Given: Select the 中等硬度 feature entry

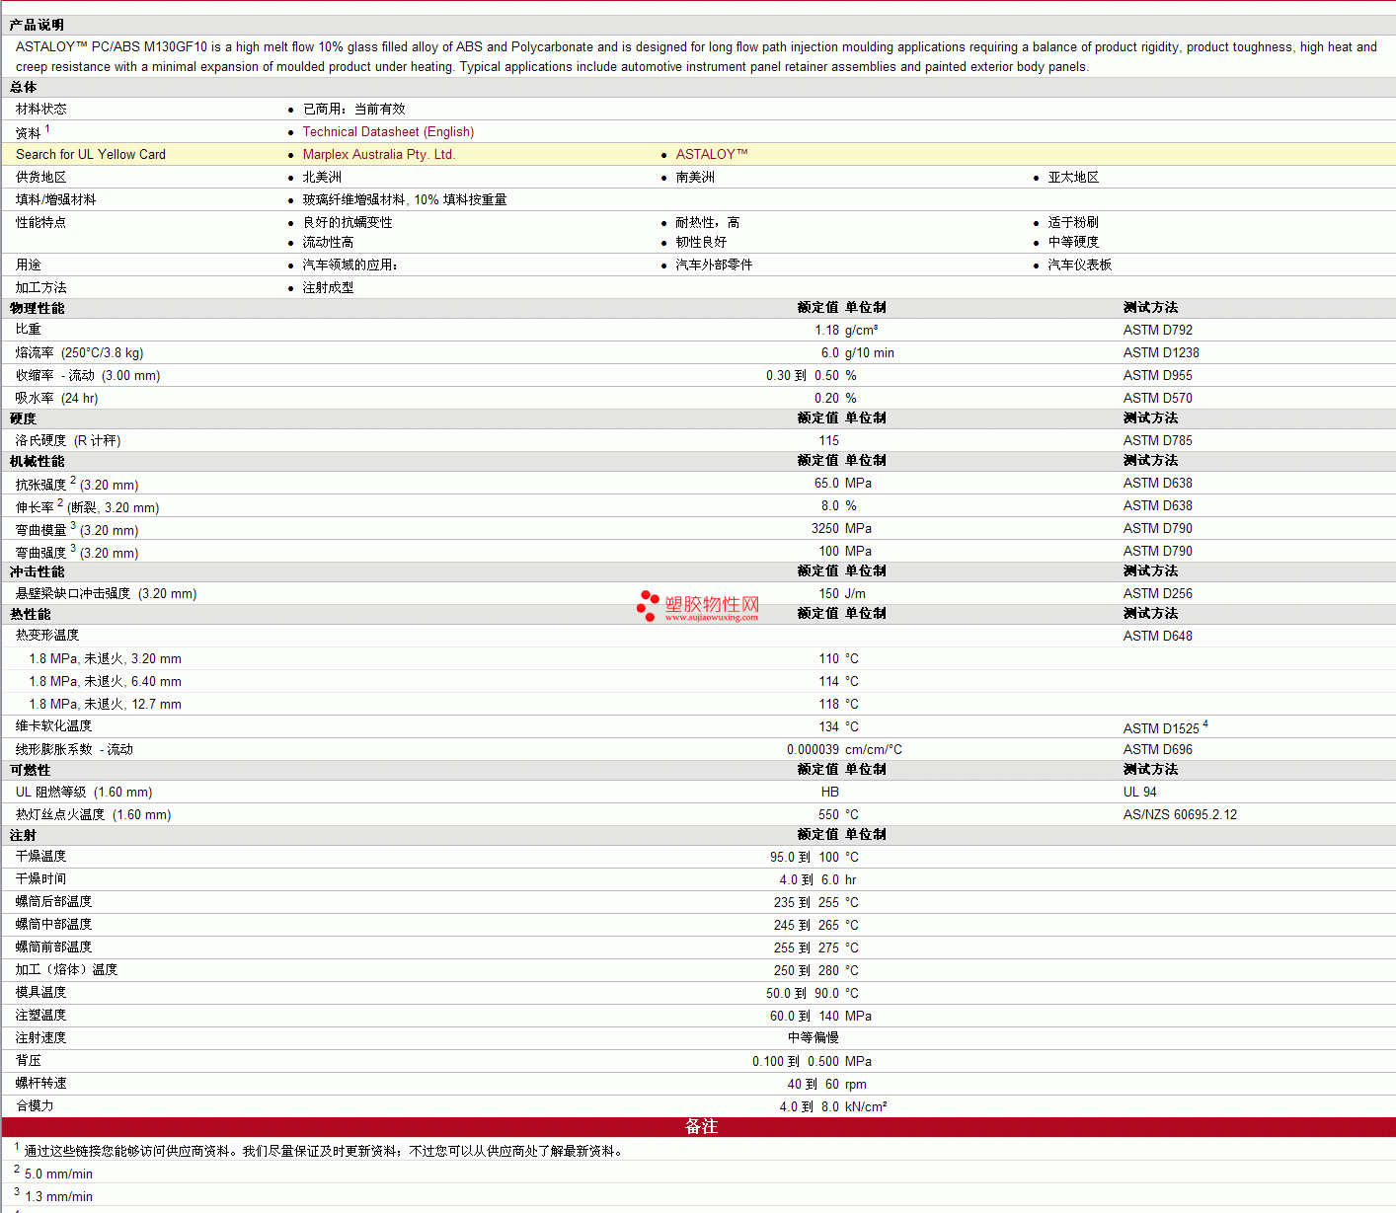Looking at the screenshot, I should (x=1073, y=242).
